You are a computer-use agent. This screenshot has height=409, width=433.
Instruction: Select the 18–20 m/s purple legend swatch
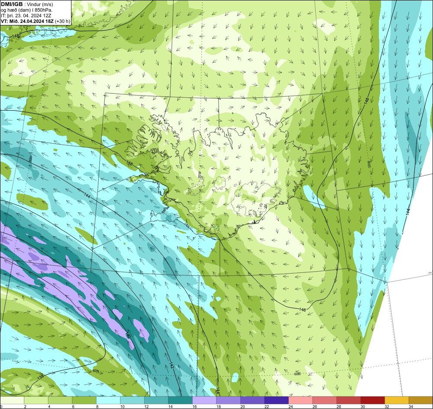(x=228, y=400)
